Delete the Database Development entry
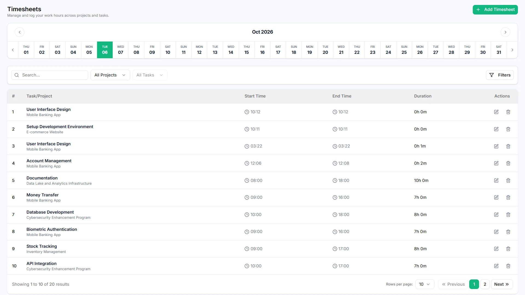This screenshot has width=525, height=295. click(508, 215)
